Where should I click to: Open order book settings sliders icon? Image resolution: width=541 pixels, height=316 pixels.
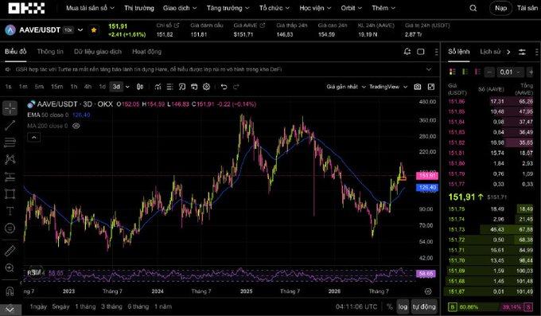coord(522,52)
